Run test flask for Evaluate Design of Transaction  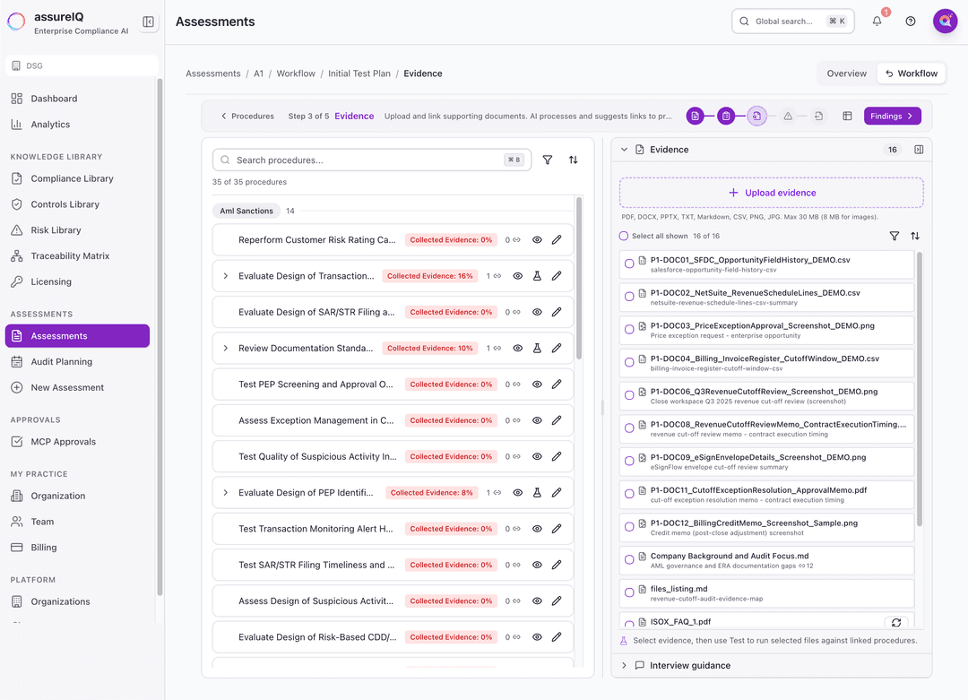pos(537,276)
